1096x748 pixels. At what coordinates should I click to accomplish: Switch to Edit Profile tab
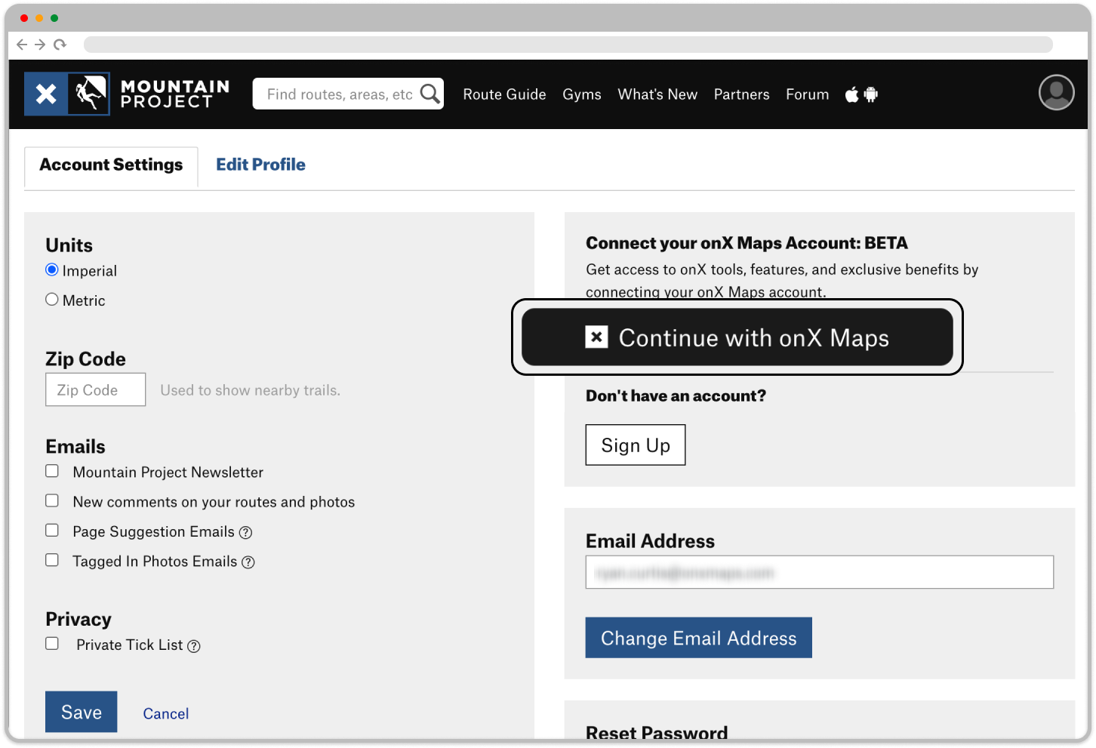pyautogui.click(x=260, y=165)
